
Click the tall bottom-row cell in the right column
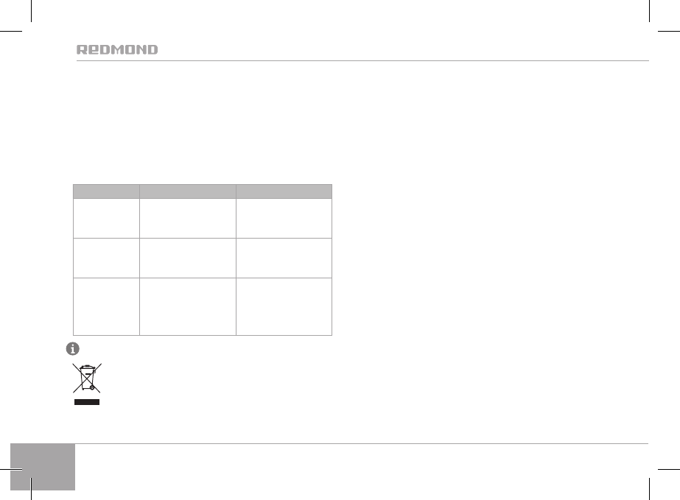tap(284, 306)
